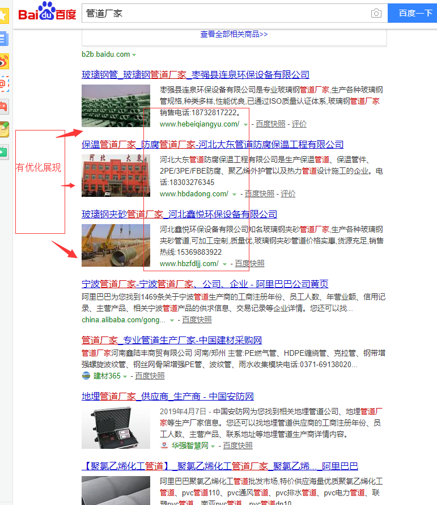Click 评价 for www.hebeiqiangyu.com result

pyautogui.click(x=299, y=124)
